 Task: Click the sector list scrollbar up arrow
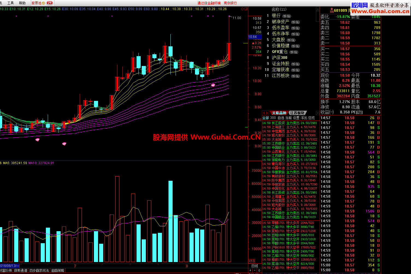point(318,9)
